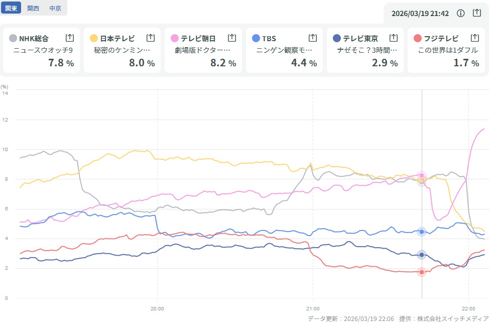Click the share icon next to the info icon
495x327 pixels.
click(477, 14)
